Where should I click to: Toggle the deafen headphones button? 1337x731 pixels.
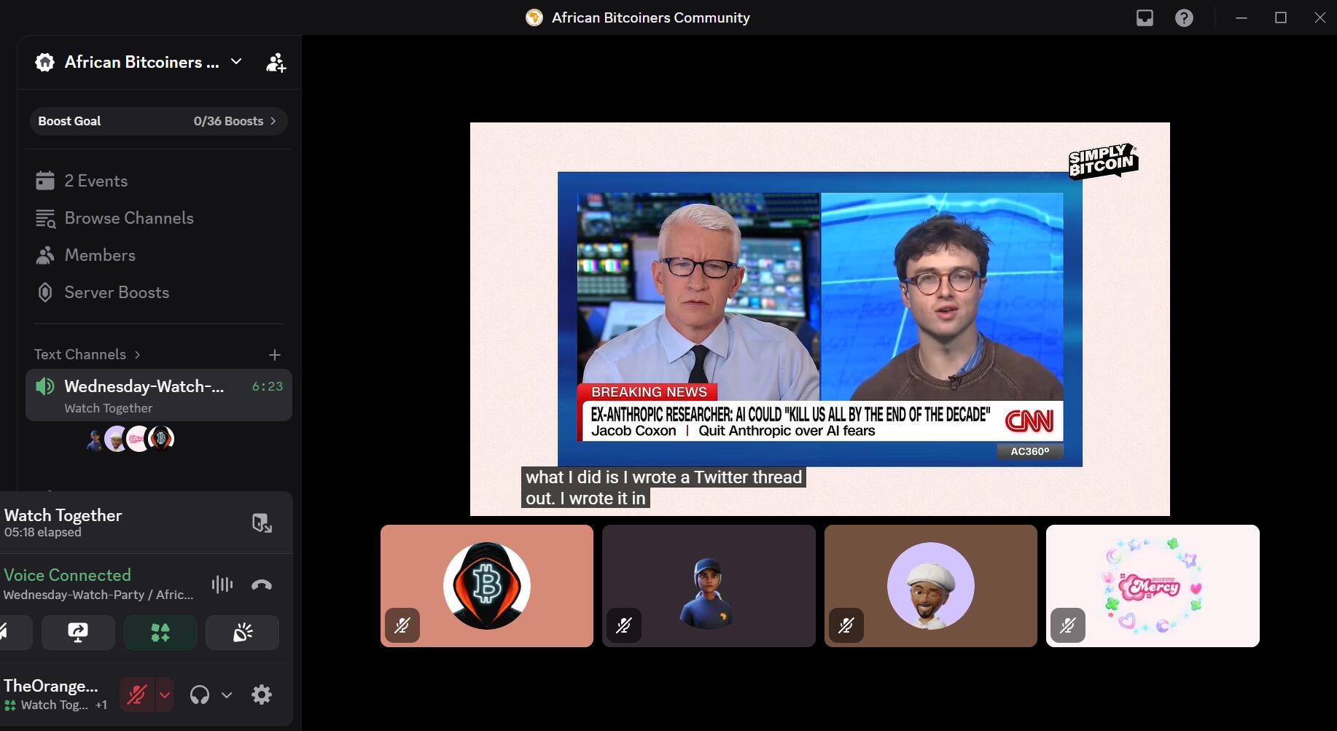click(x=200, y=695)
